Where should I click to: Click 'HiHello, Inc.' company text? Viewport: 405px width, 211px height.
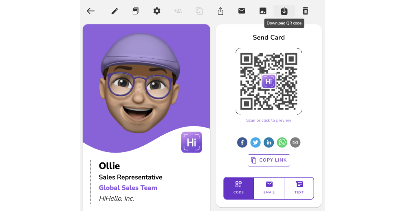(117, 198)
